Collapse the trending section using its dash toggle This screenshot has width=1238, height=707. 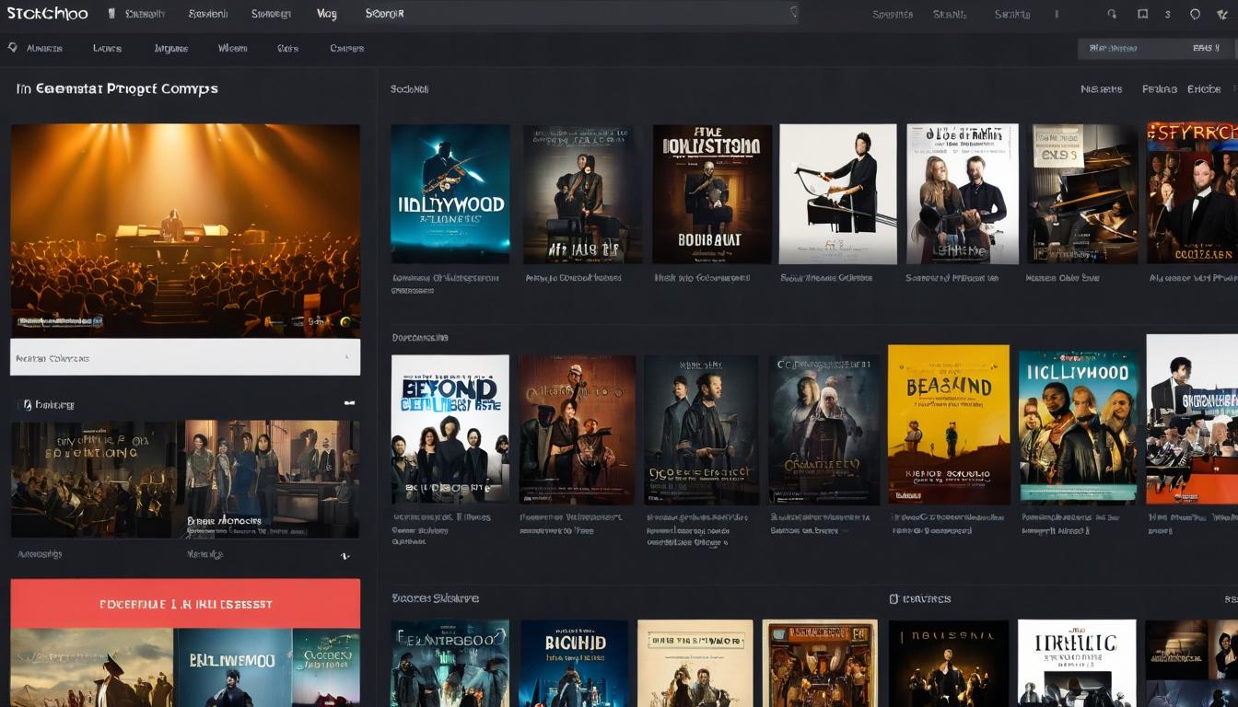pyautogui.click(x=349, y=404)
